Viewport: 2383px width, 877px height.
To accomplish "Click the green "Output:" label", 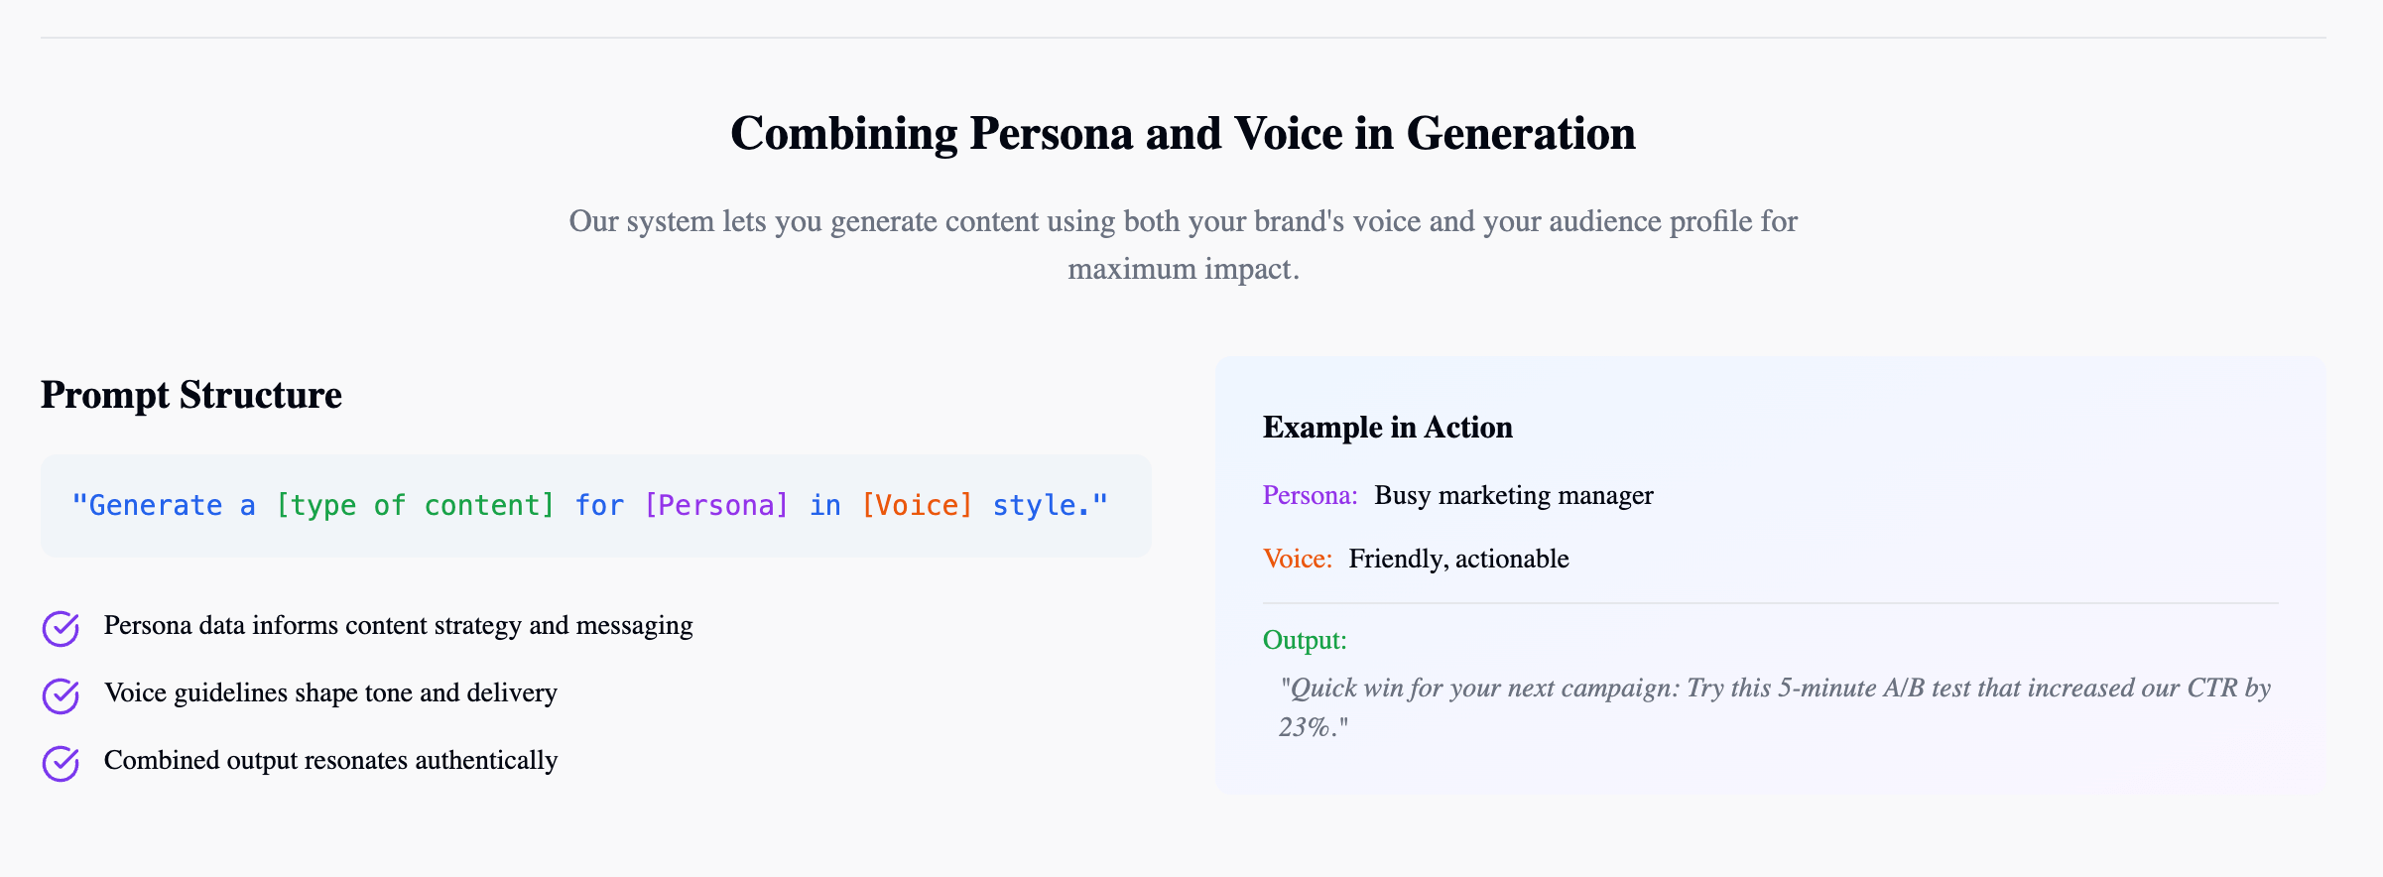I will (x=1305, y=640).
